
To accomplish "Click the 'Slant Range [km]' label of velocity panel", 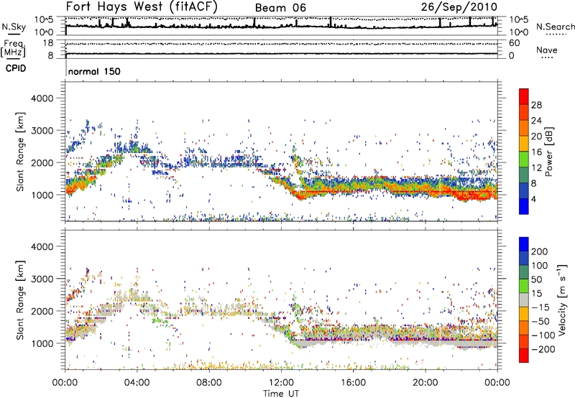I will [20, 300].
